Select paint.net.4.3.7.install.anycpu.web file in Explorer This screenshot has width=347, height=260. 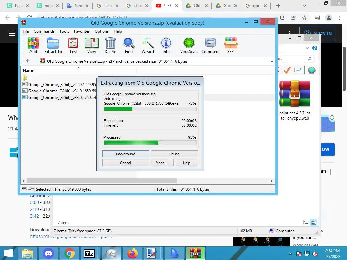295,100
